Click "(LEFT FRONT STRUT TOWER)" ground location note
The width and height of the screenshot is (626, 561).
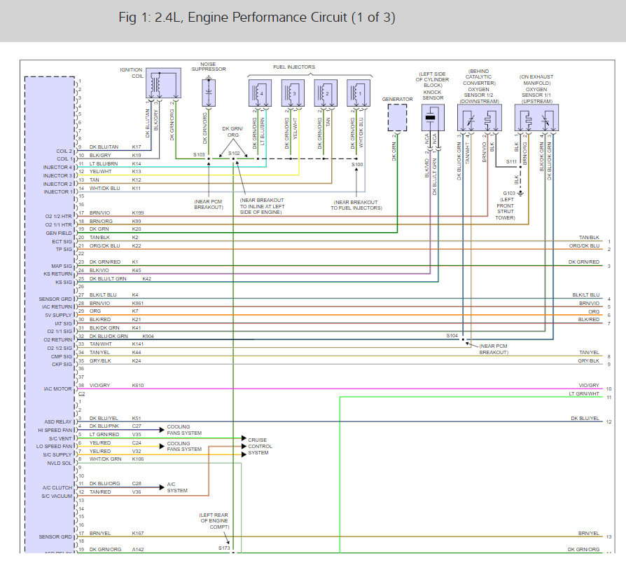[x=506, y=209]
